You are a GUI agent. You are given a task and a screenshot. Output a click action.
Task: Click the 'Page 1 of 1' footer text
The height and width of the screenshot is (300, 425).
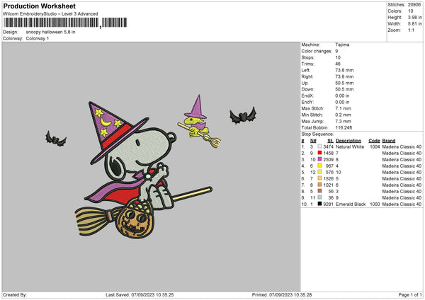410,294
